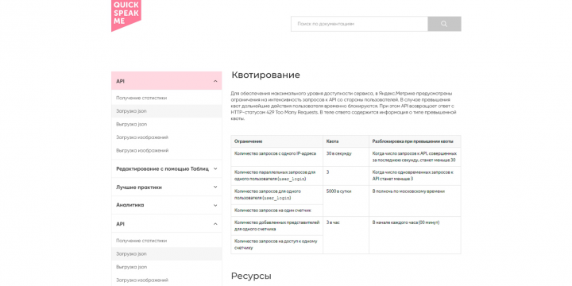Expand the Редактирование с помощью Таблиц chevron
The width and height of the screenshot is (572, 286).
tap(215, 169)
